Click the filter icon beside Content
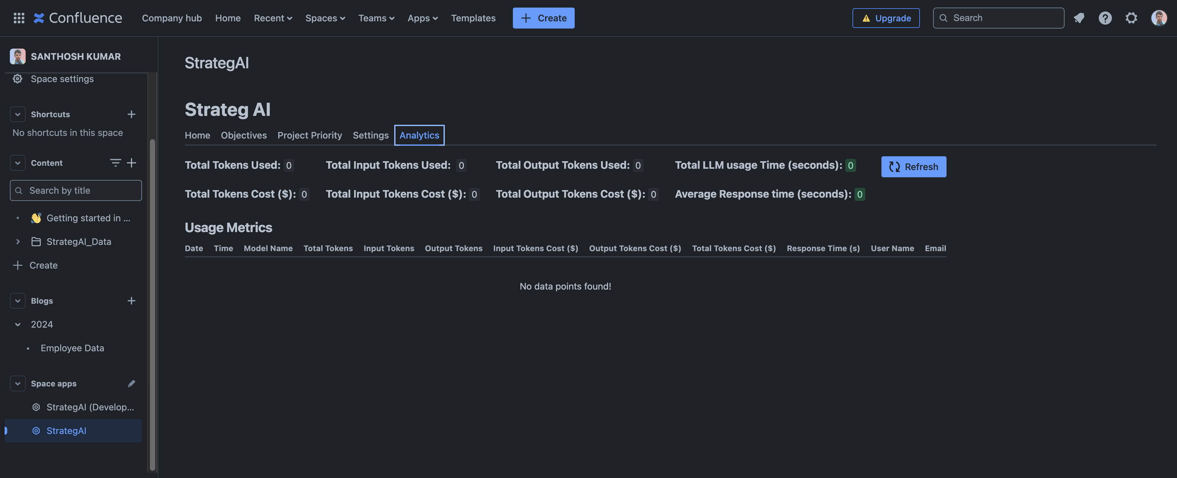Screen dimensions: 1177x478 [115, 163]
